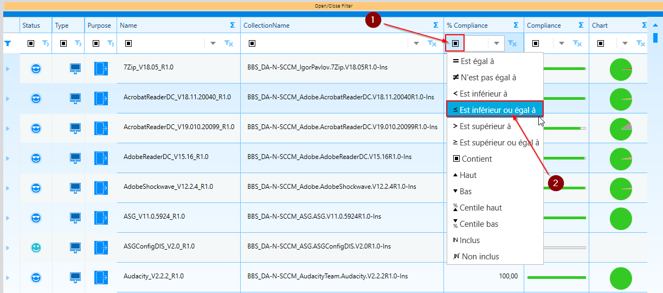
Task: Open the filter operator selector for CollectionName
Action: [252, 43]
